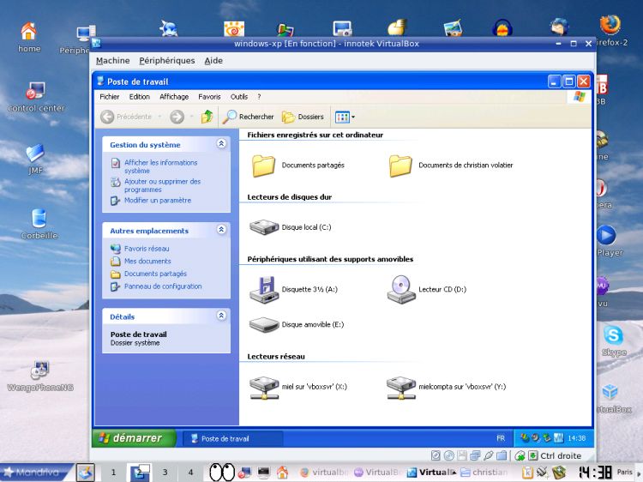Click VirtualBox CD-ROM status indicator

[x=449, y=455]
